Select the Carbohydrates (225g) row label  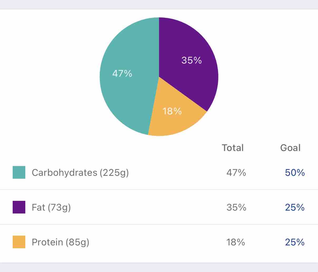point(80,173)
